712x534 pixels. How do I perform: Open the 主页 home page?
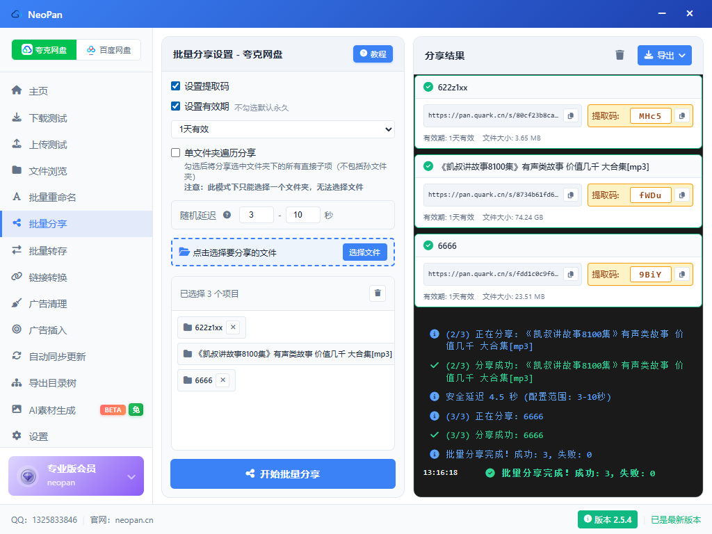(76, 91)
